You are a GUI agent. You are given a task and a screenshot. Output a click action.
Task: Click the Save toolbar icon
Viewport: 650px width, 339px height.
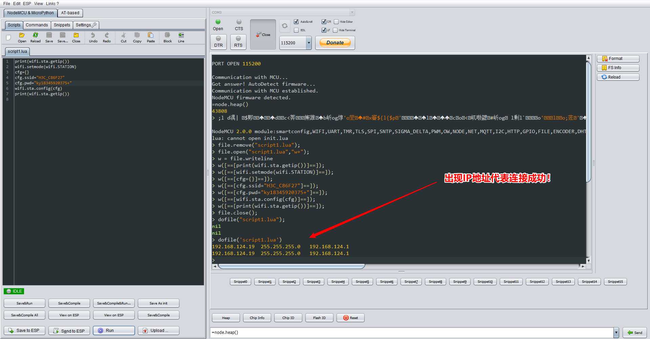point(49,37)
